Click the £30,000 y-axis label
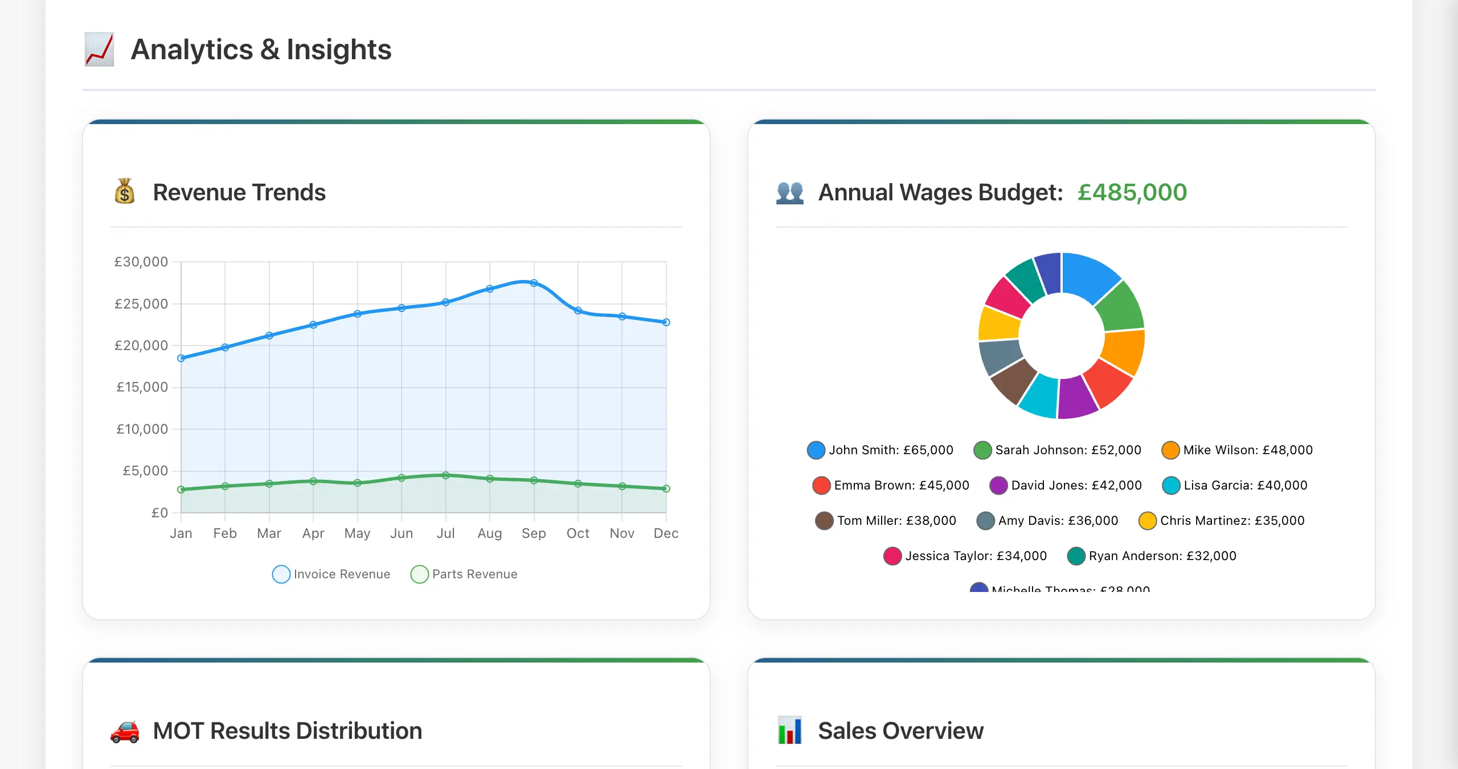This screenshot has height=769, width=1458. coord(141,262)
